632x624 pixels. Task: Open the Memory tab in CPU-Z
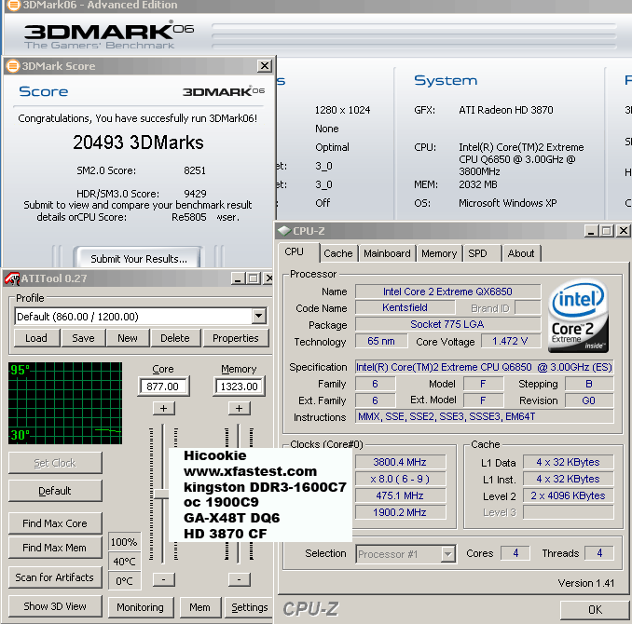click(439, 253)
